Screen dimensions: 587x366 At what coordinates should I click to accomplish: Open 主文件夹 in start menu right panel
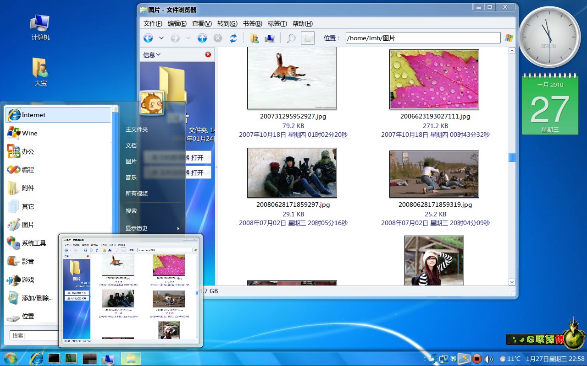[137, 129]
